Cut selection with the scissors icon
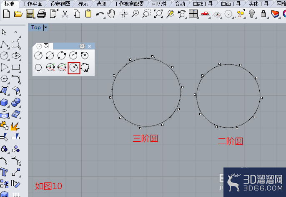Viewport: 286px width, 197px height. pos(65,14)
